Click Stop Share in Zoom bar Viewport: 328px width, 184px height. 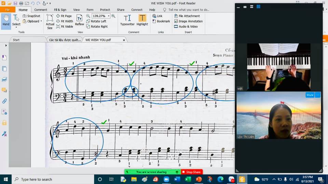click(x=192, y=172)
